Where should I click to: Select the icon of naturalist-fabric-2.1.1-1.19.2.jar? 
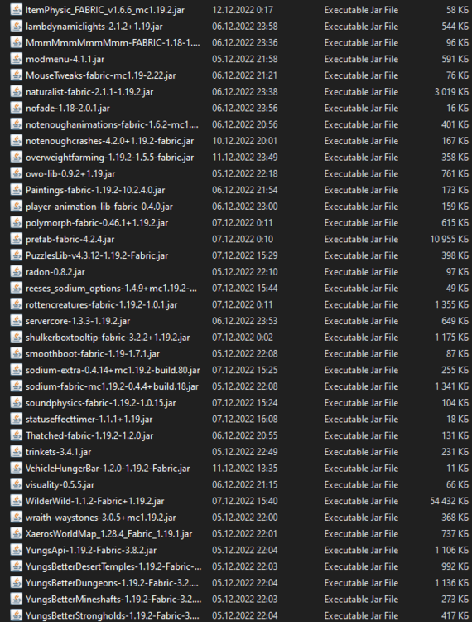coord(16,91)
